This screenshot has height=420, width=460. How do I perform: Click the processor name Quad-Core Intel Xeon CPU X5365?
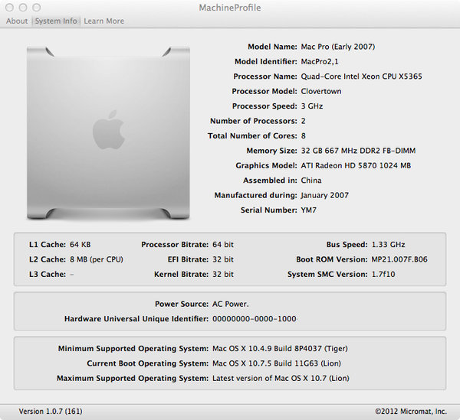pos(361,77)
